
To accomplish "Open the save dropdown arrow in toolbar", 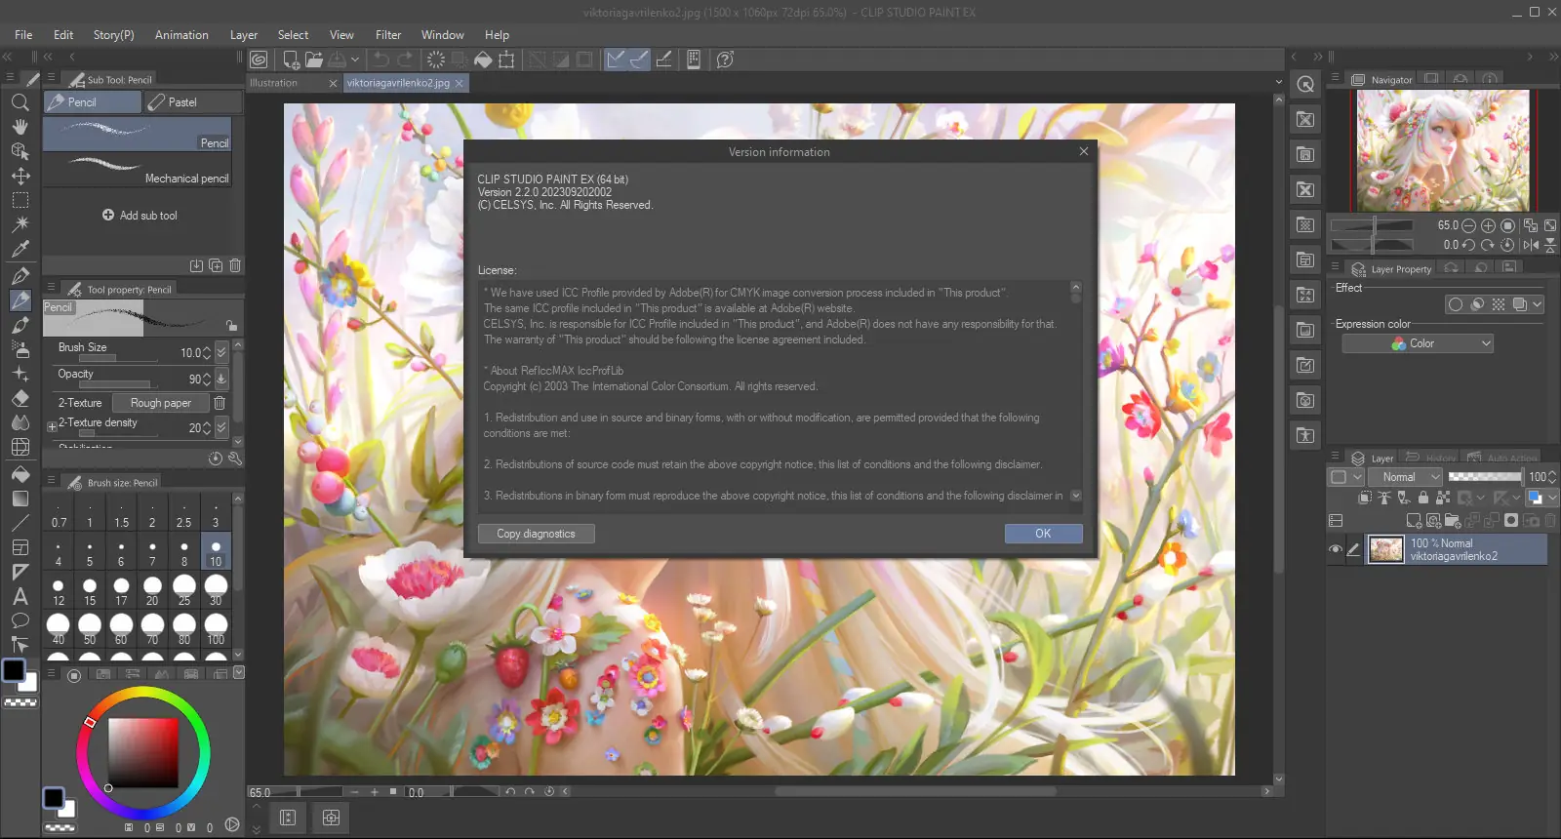I will click(x=355, y=60).
